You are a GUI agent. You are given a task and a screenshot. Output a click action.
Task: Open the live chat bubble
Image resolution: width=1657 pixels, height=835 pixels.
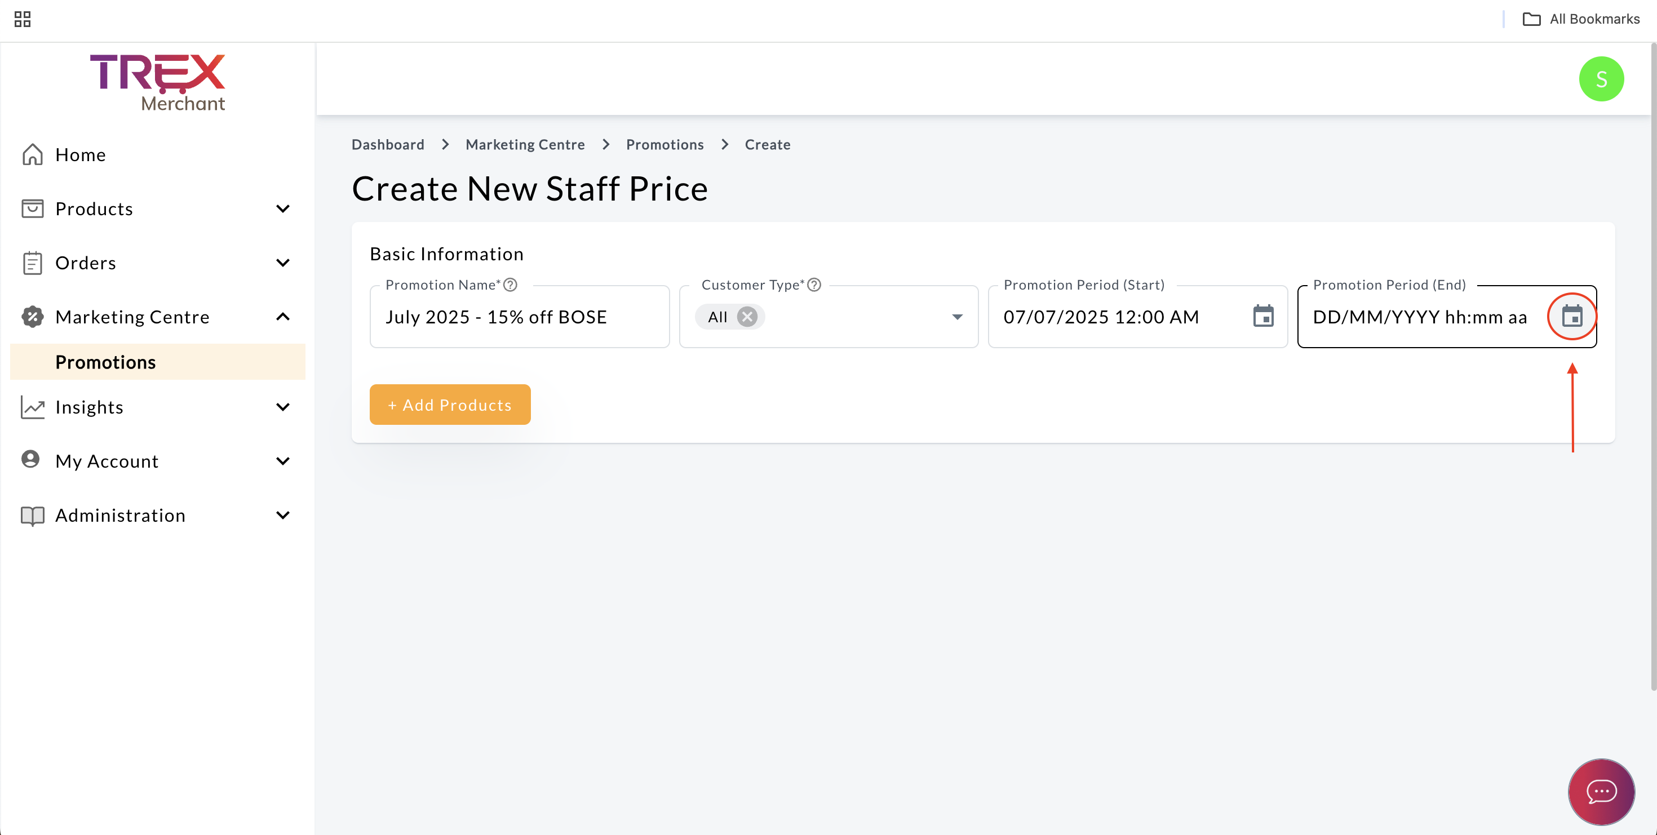tap(1601, 791)
